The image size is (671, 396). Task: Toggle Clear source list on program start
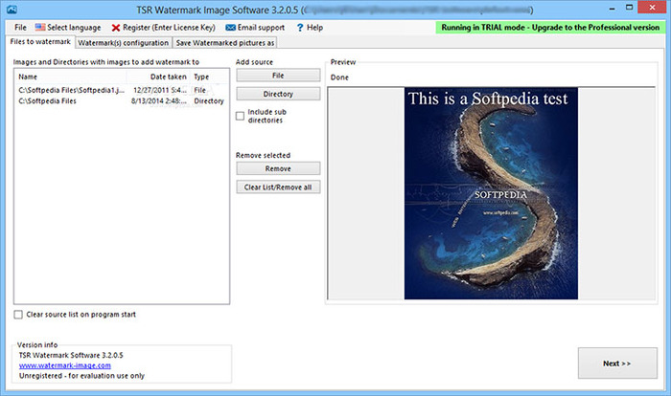pos(19,314)
